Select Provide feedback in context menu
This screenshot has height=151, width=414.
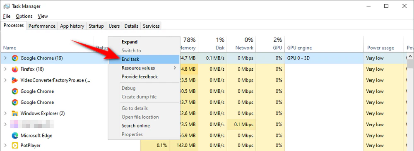click(x=144, y=77)
